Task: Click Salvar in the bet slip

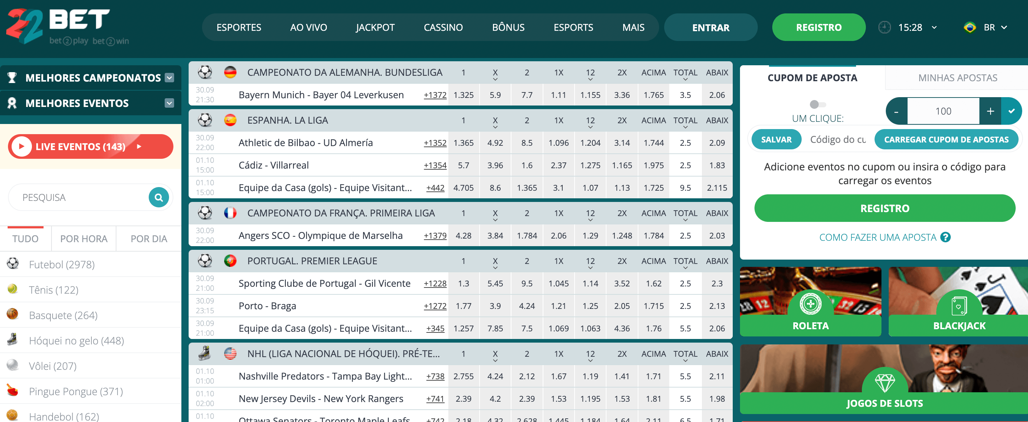Action: click(x=776, y=140)
